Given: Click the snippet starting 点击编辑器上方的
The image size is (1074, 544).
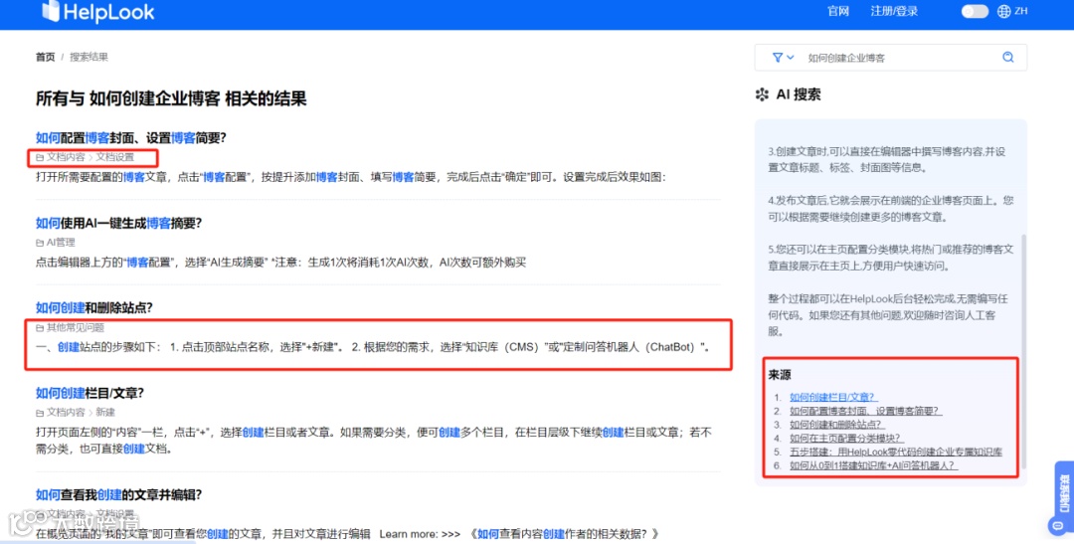Looking at the screenshot, I should 280,262.
